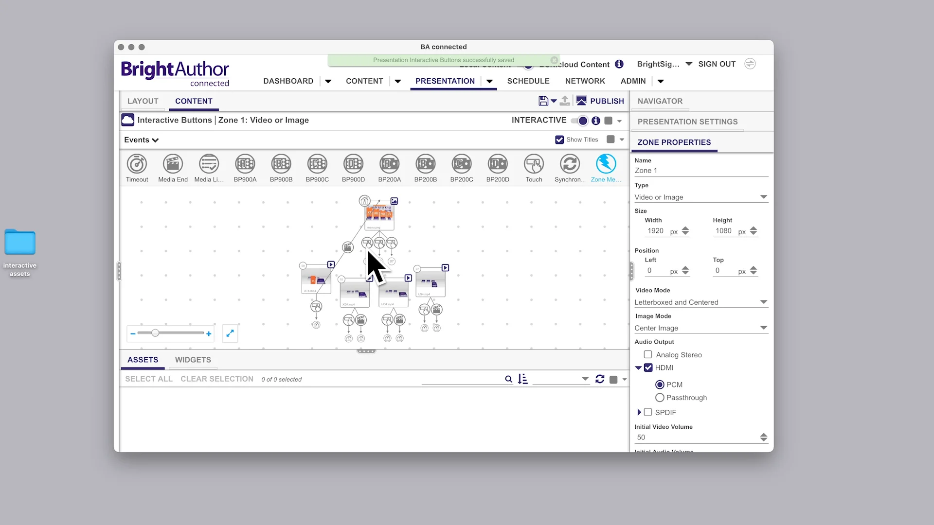934x525 pixels.
Task: Click the PUBLISH button
Action: pos(600,101)
